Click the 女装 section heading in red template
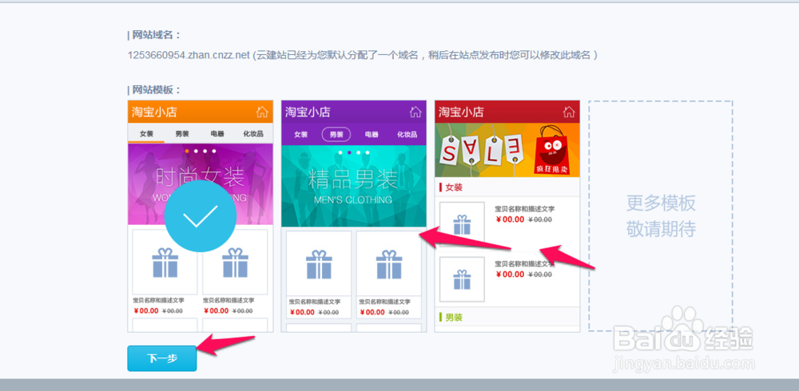Image resolution: width=799 pixels, height=391 pixels. point(454,188)
